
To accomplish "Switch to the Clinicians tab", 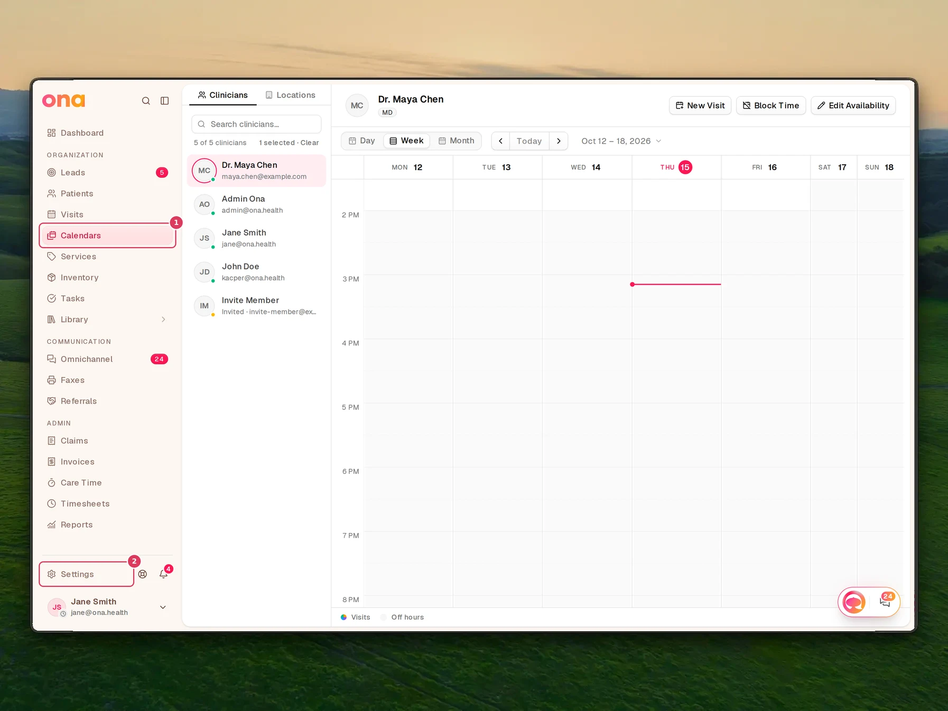I will click(x=222, y=95).
